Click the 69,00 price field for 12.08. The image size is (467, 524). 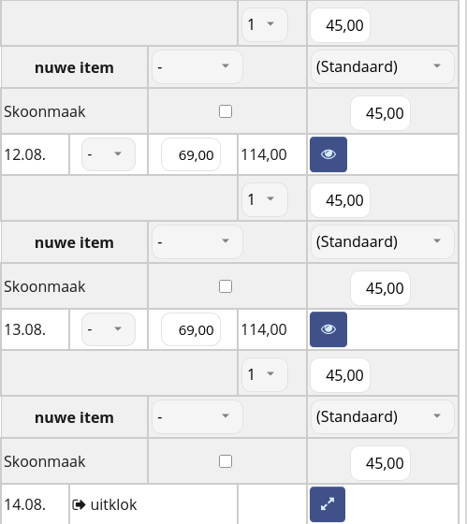(x=191, y=155)
